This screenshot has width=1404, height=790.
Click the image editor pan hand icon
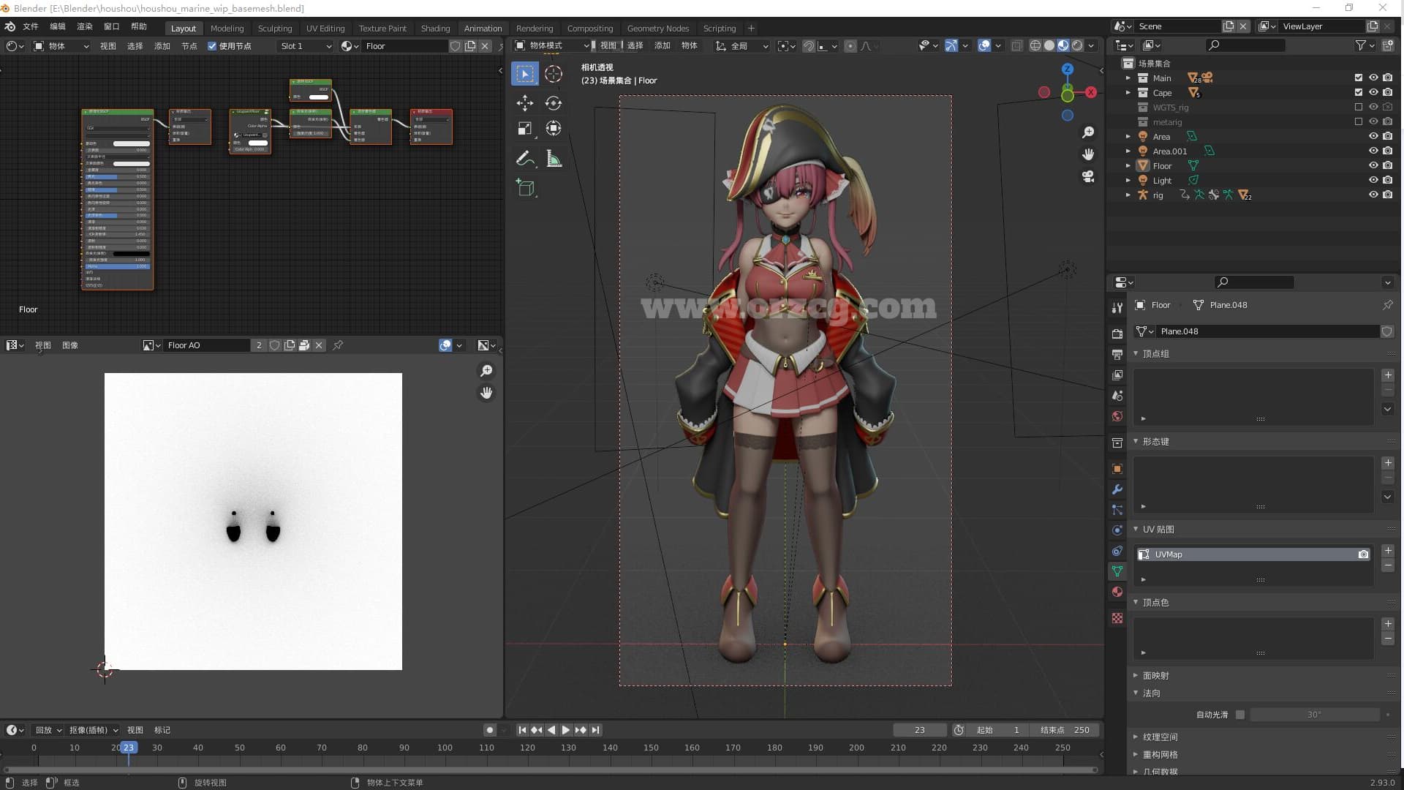tap(486, 394)
